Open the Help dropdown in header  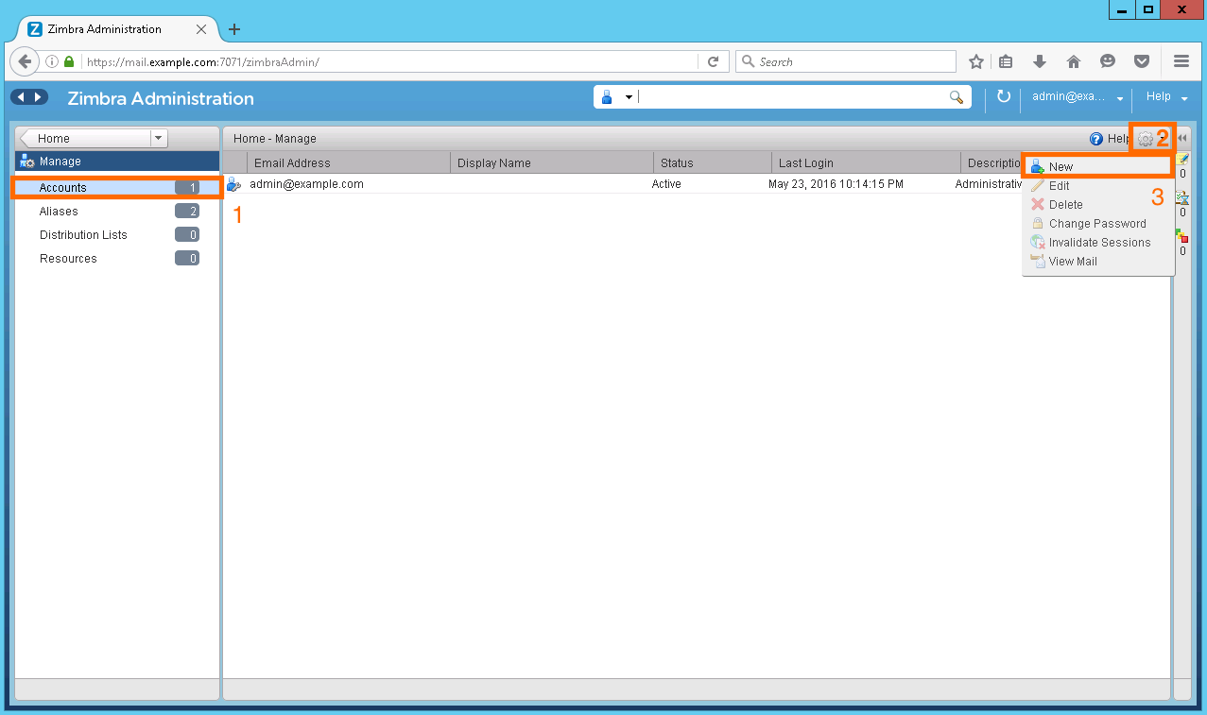1166,97
